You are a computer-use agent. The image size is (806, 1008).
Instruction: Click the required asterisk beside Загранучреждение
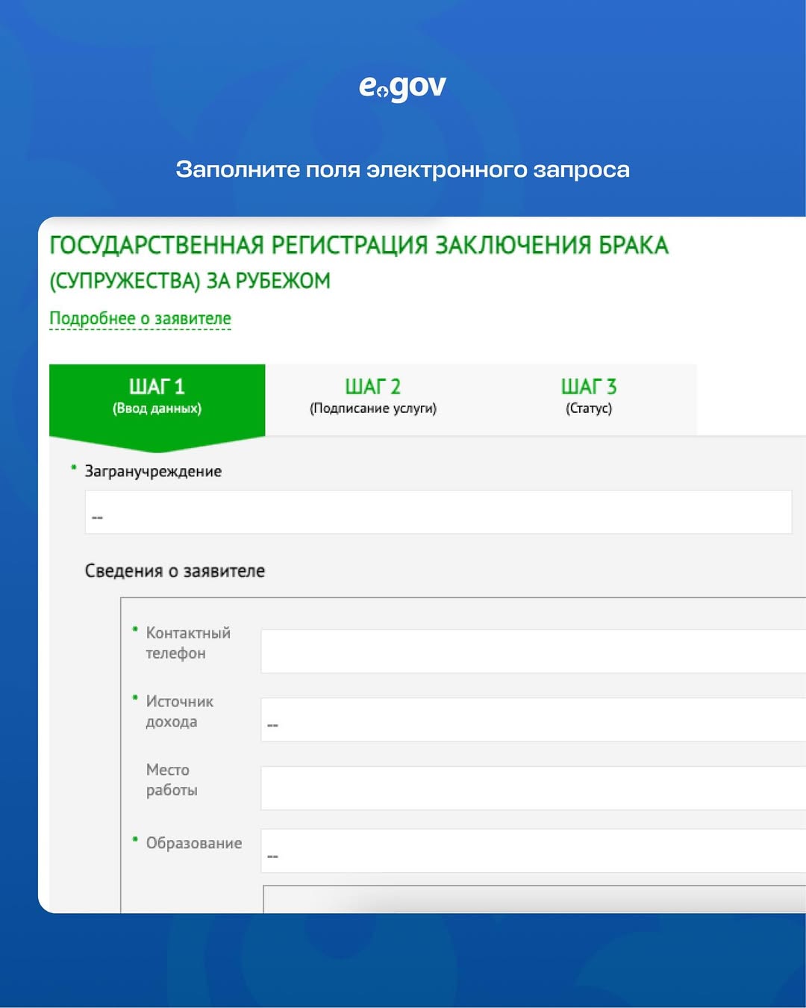point(74,468)
